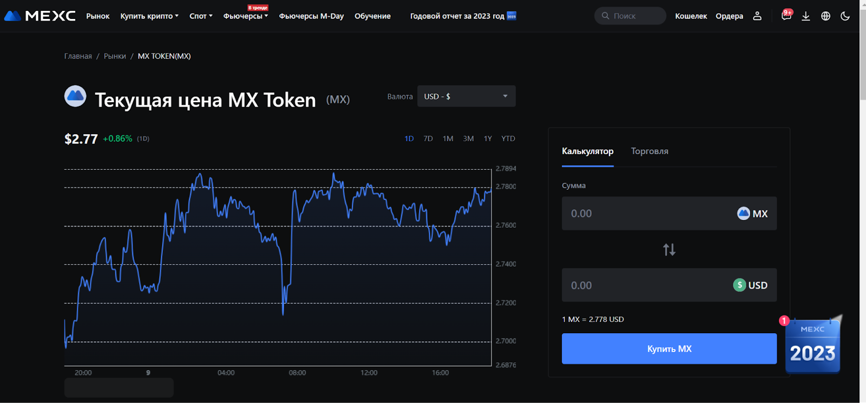866x403 pixels.
Task: Select the 1Y chart range
Action: click(488, 138)
